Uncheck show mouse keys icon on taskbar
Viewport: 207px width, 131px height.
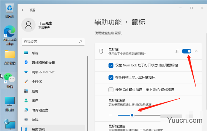[x=111, y=78]
